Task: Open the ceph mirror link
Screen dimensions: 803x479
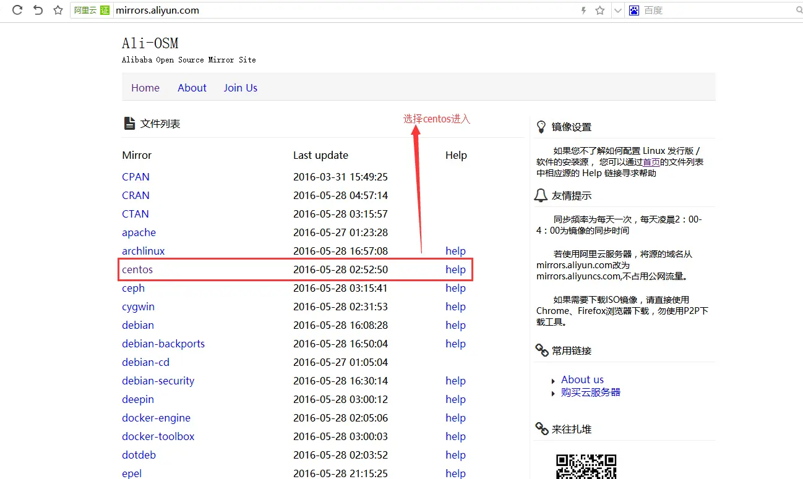Action: [133, 288]
